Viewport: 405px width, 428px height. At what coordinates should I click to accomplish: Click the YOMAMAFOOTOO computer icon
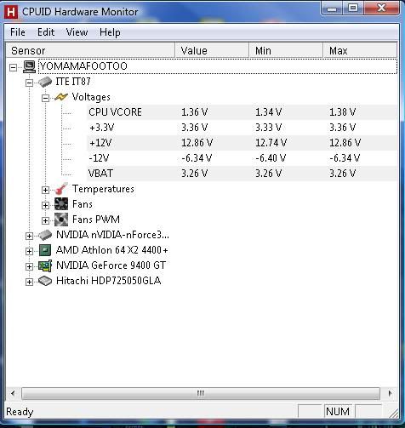click(29, 66)
